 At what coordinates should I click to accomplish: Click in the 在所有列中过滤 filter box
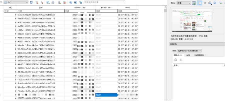[104, 2]
